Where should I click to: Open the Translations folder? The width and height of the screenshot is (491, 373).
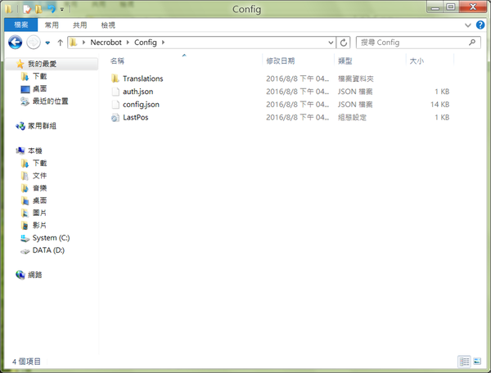coord(142,79)
